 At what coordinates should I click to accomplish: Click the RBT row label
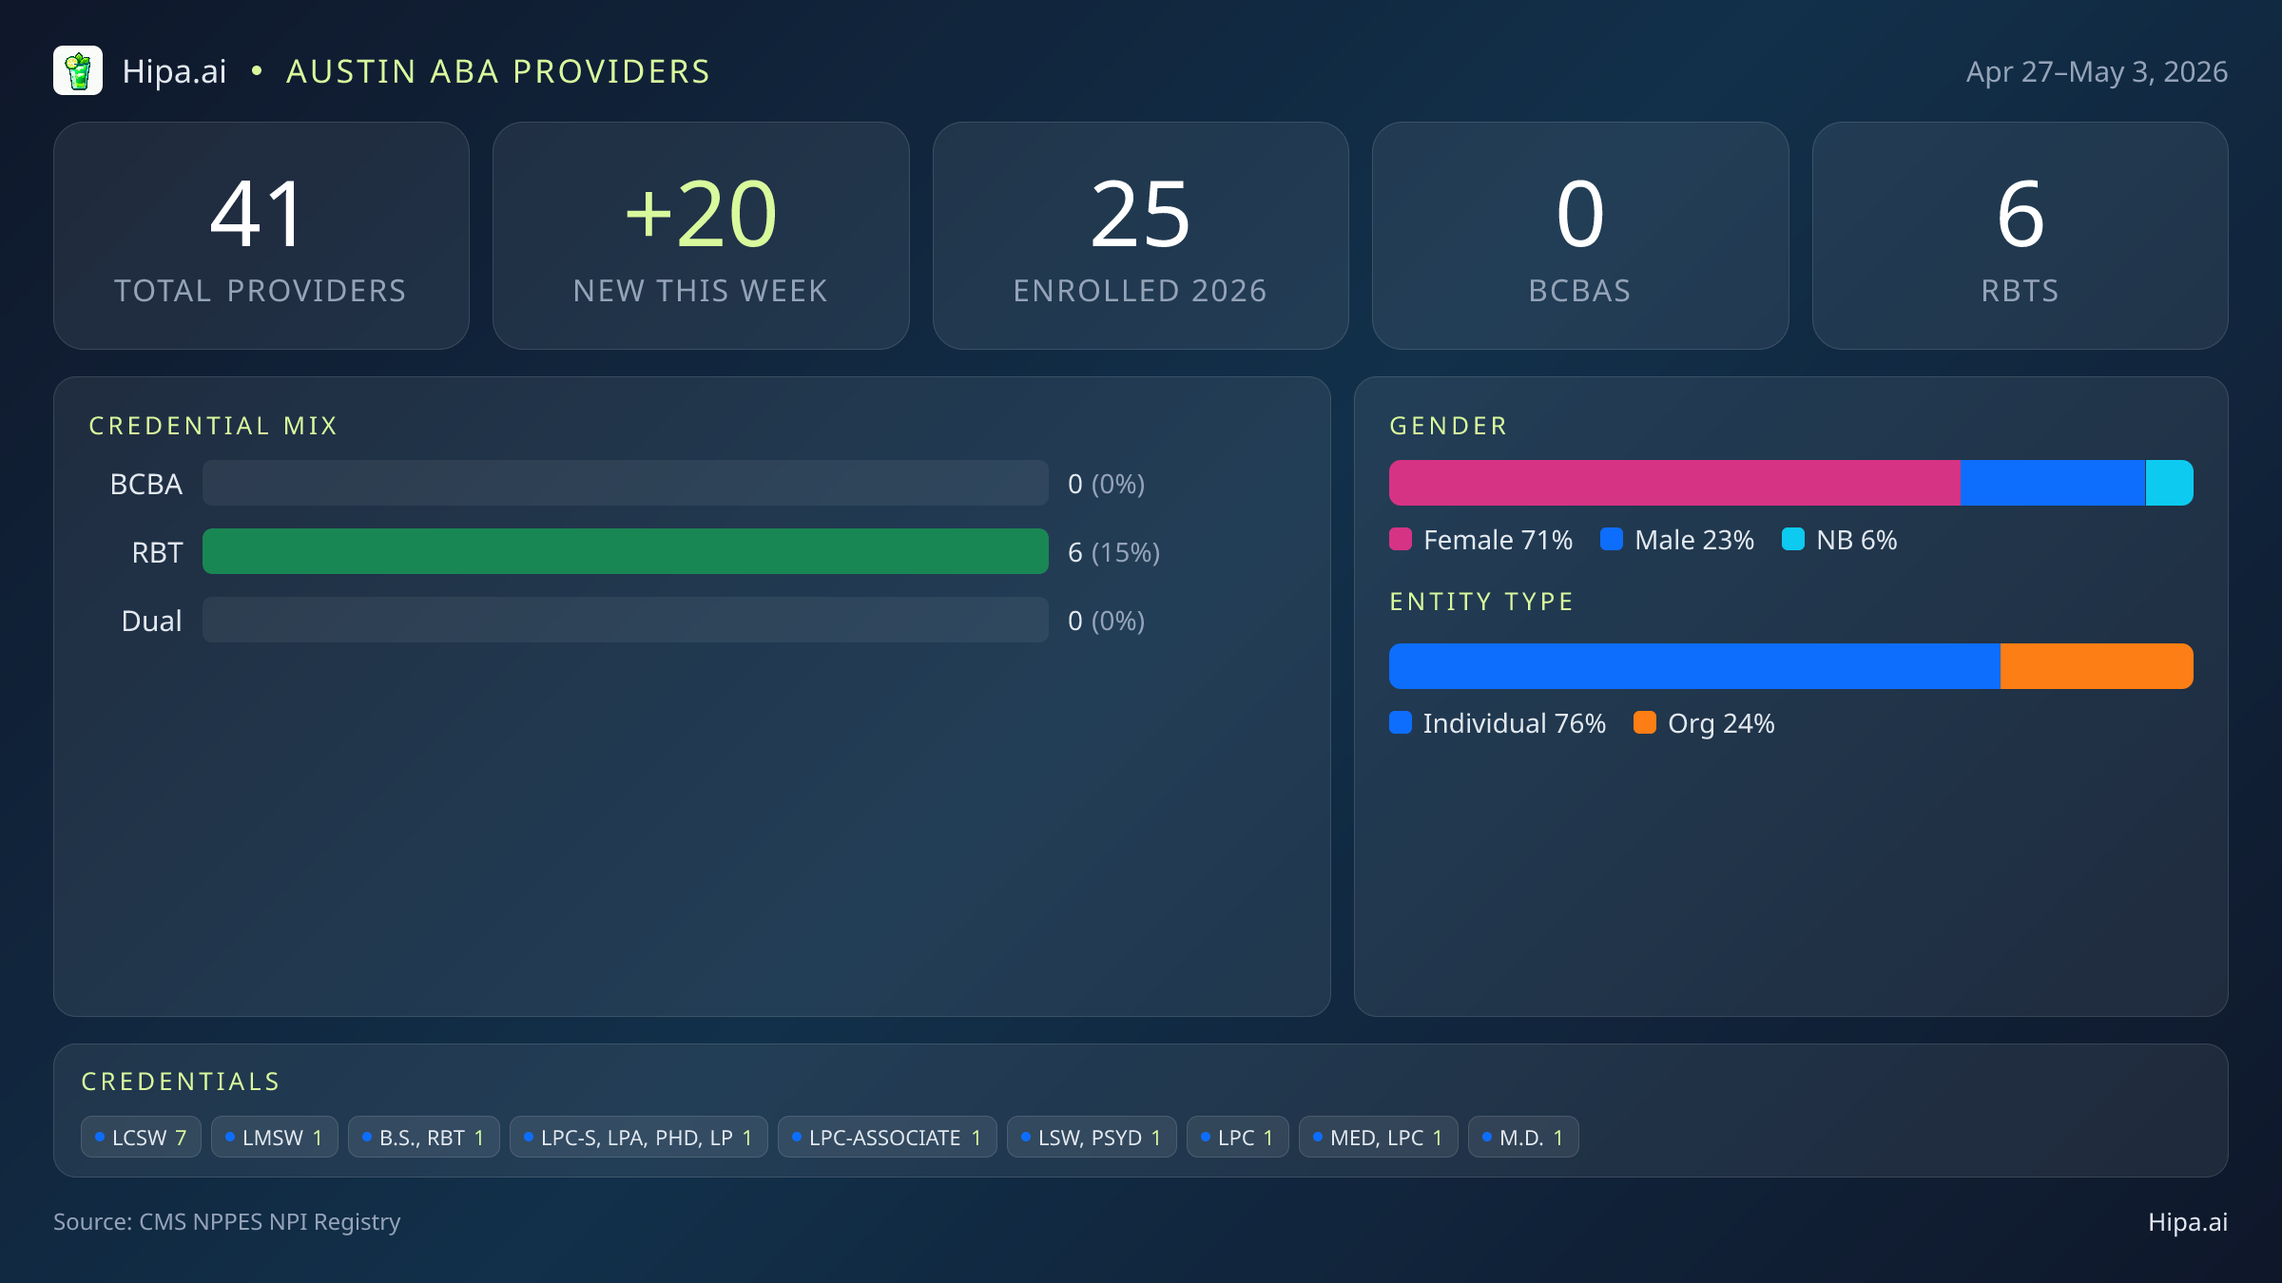point(157,552)
